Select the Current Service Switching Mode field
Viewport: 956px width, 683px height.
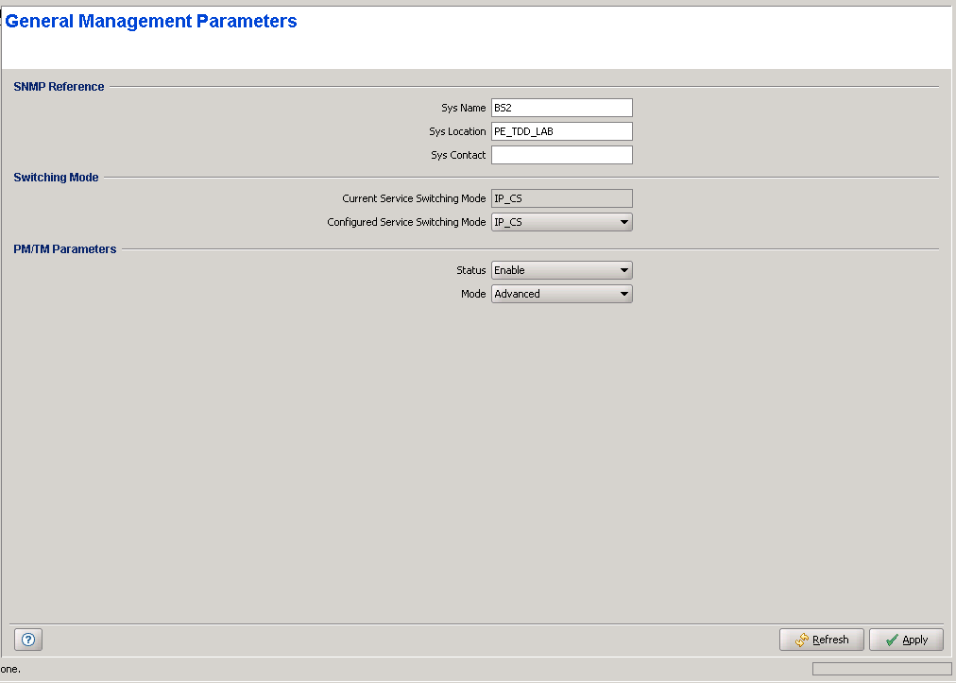click(x=561, y=198)
